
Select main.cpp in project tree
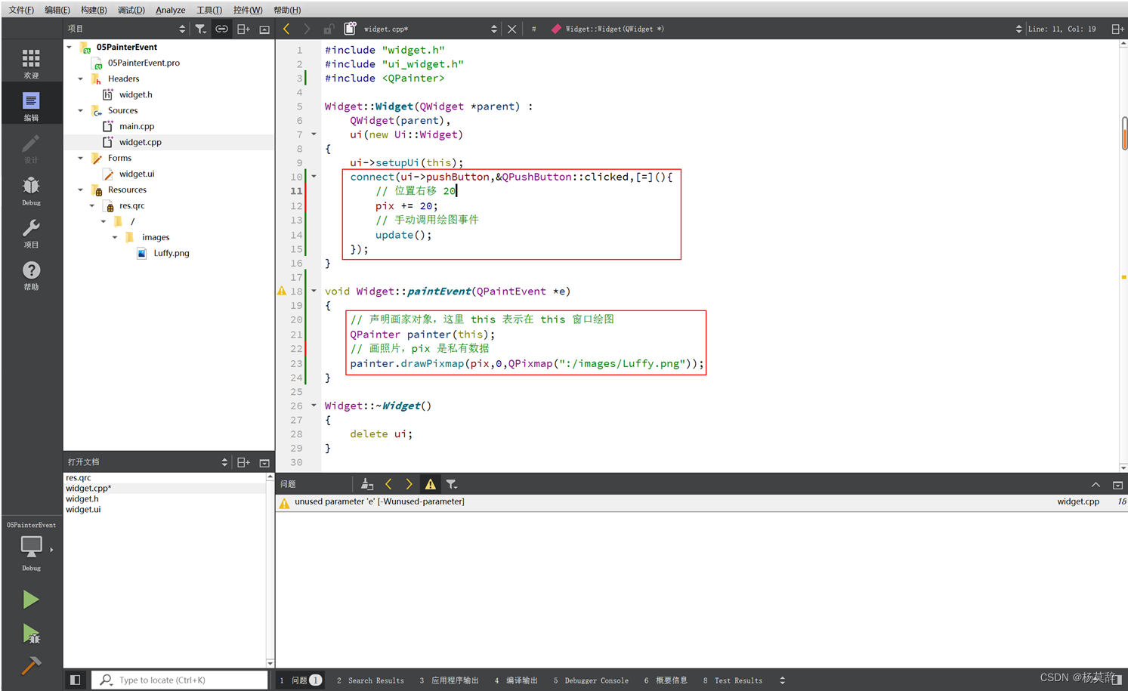137,126
